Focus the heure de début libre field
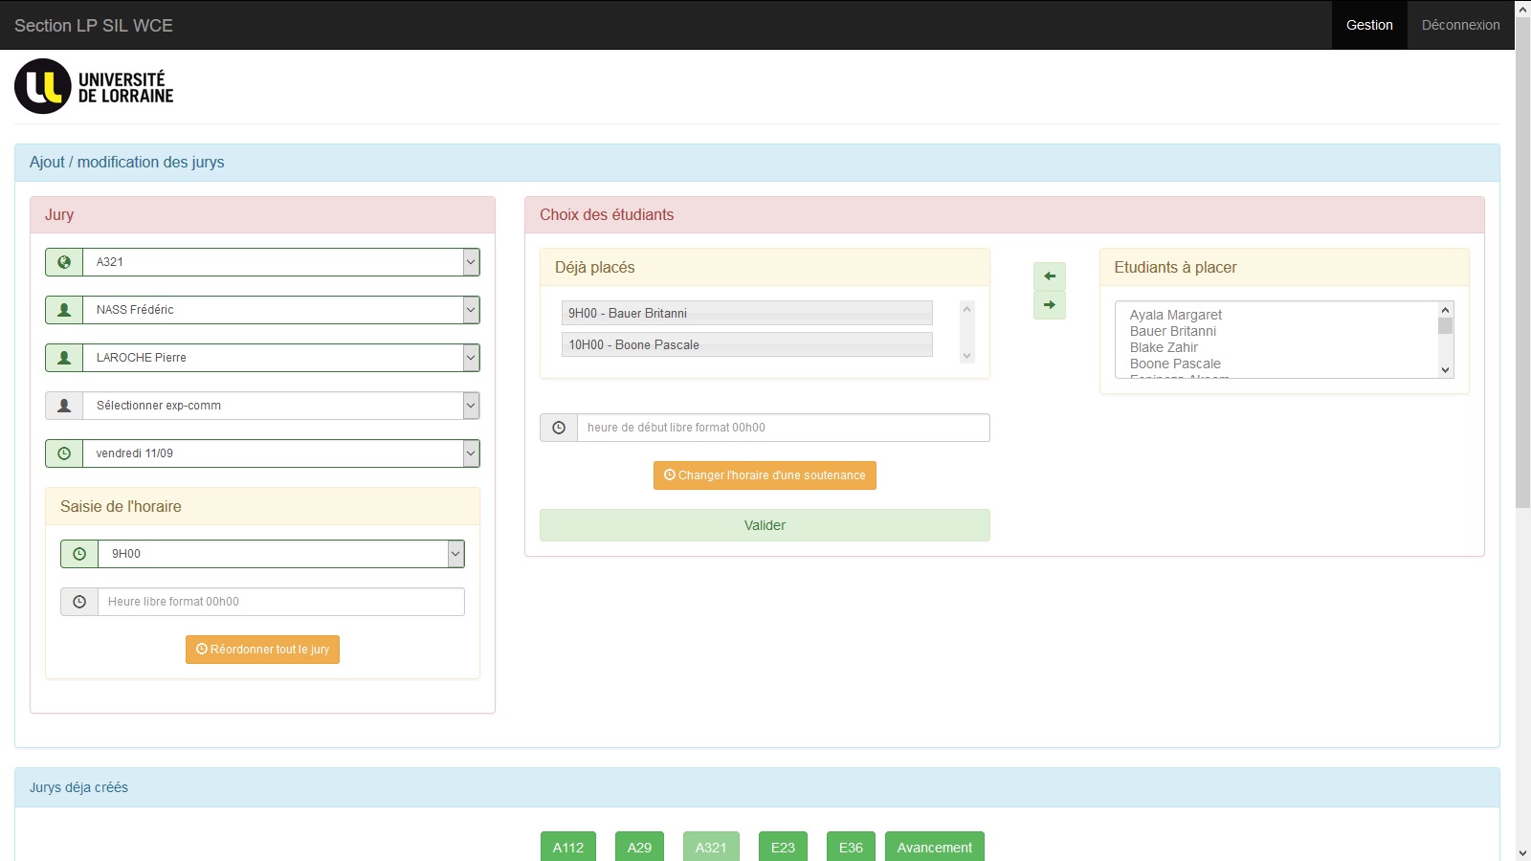 [783, 428]
